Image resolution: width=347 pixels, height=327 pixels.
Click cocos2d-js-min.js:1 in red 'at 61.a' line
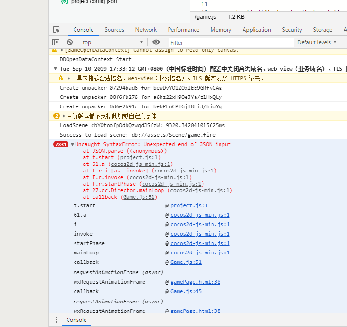tap(140, 164)
